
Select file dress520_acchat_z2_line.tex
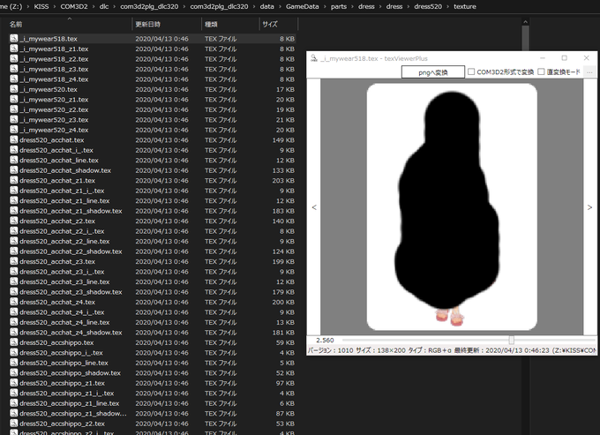pos(64,241)
